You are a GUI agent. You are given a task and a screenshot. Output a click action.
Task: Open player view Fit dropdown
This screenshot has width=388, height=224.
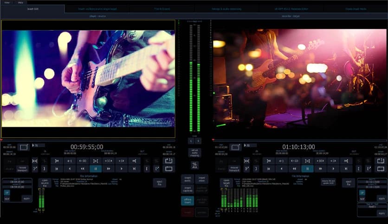(x=39, y=145)
